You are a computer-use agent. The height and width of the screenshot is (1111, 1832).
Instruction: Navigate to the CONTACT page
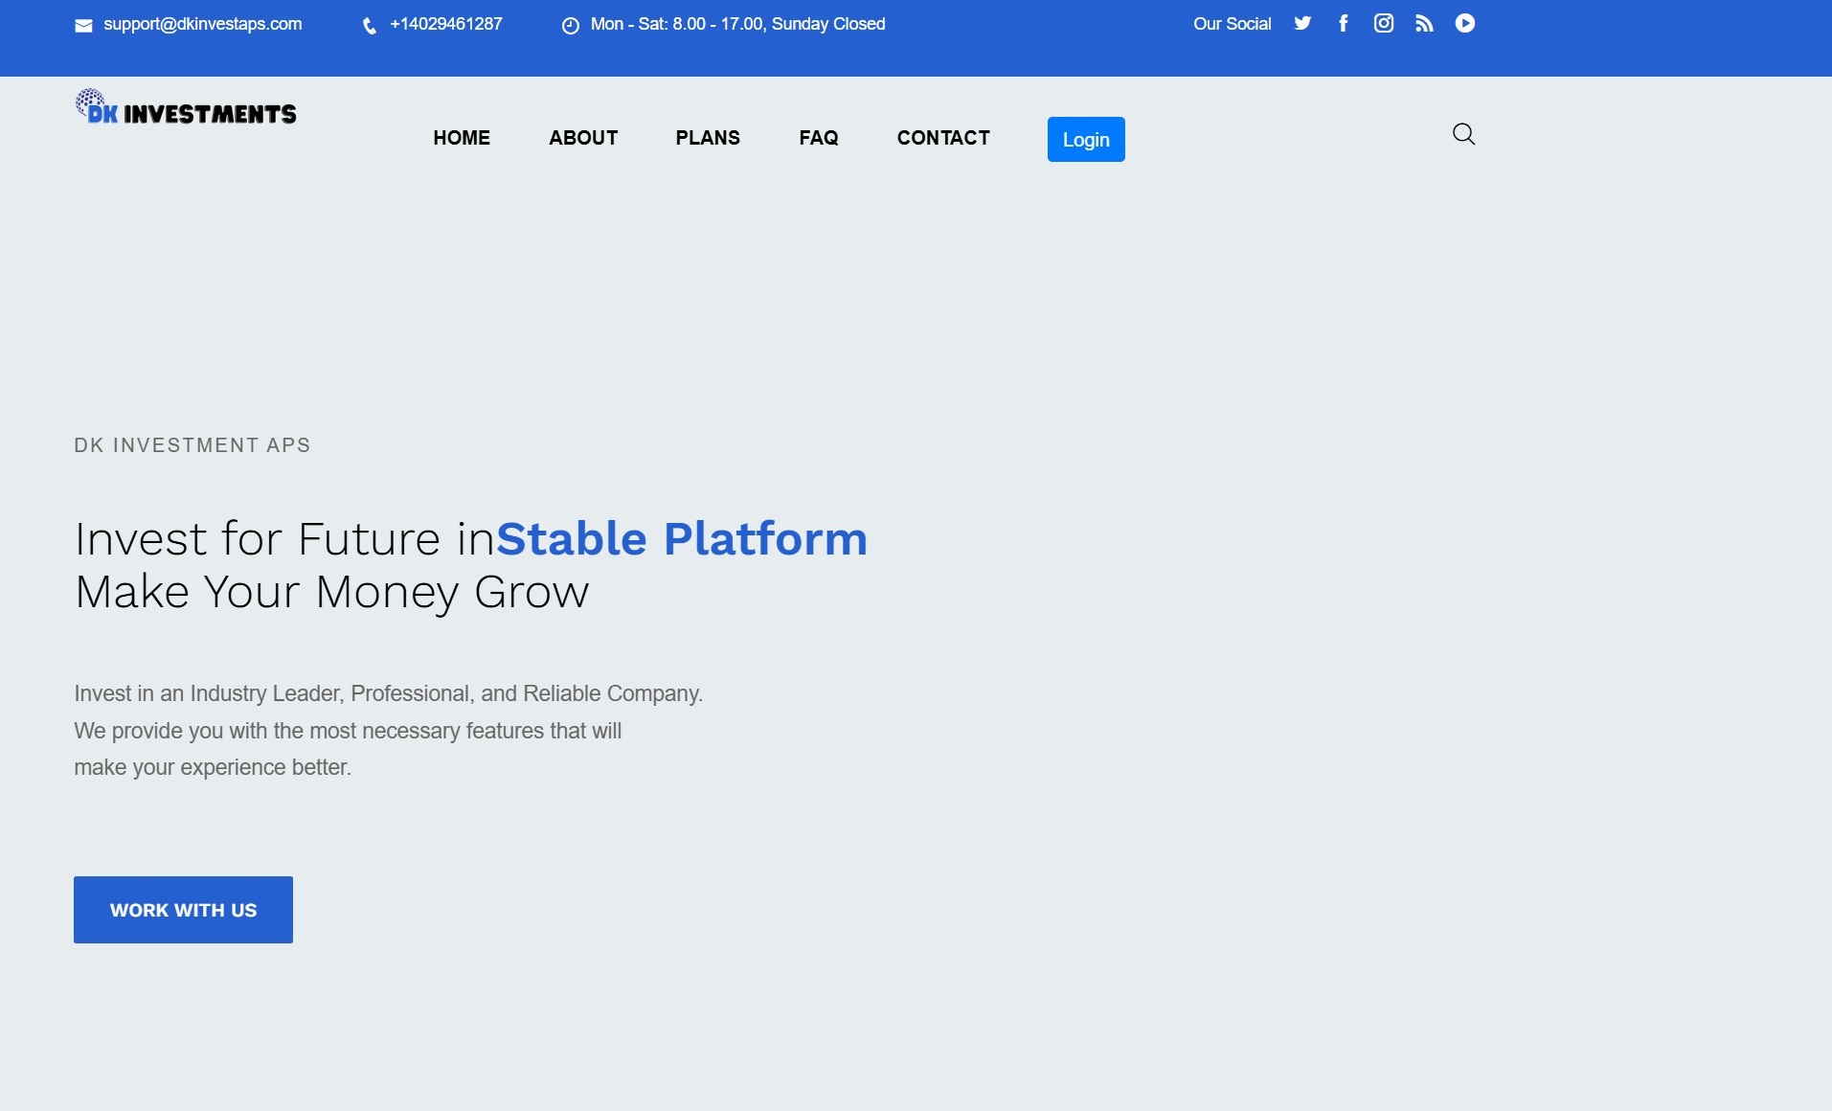(943, 138)
